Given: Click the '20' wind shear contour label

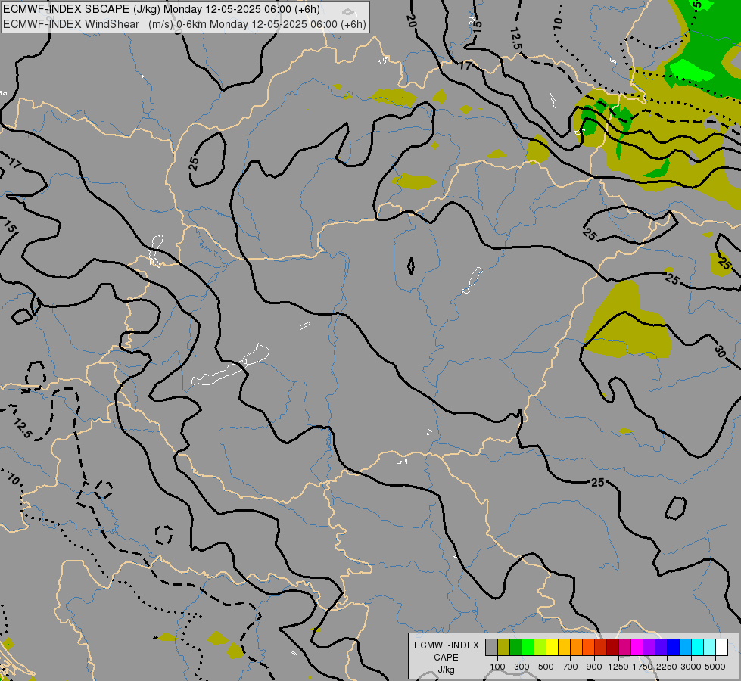Looking at the screenshot, I should point(411,20).
